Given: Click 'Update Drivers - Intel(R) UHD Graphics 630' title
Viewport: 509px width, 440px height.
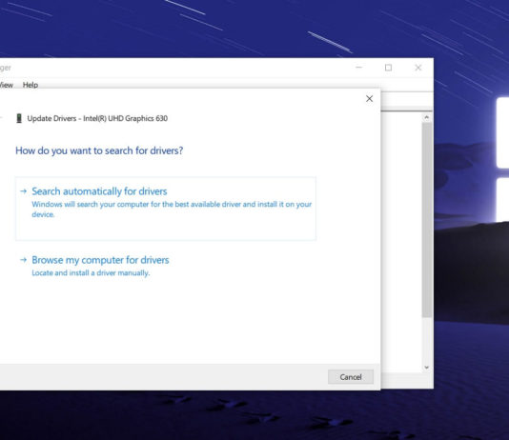Looking at the screenshot, I should point(97,118).
